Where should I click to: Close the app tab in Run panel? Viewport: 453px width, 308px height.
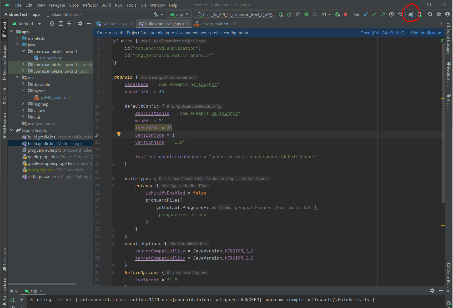tap(41, 291)
